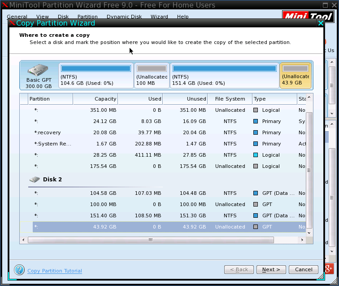Viewport: 339px width, 286px height.
Task: Click the horizontal scrollbar thumb
Action: pos(151,240)
